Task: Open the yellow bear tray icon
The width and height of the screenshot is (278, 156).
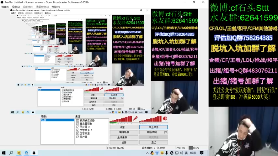Action: pyautogui.click(x=162, y=153)
